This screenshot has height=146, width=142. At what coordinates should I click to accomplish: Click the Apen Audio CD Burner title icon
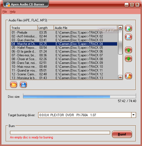coord(8,4)
